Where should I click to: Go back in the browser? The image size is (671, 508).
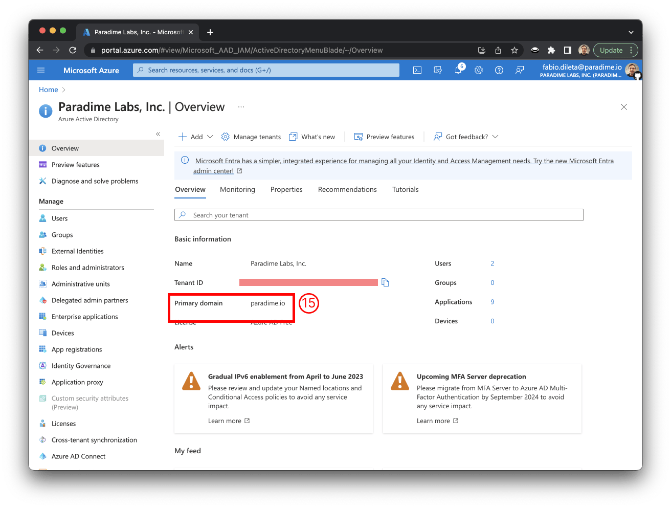(40, 50)
